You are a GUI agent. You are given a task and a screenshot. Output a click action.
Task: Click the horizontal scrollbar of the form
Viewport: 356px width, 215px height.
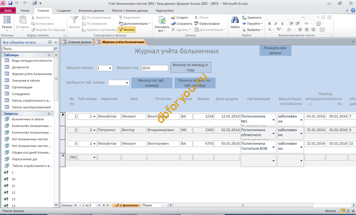pos(242,205)
